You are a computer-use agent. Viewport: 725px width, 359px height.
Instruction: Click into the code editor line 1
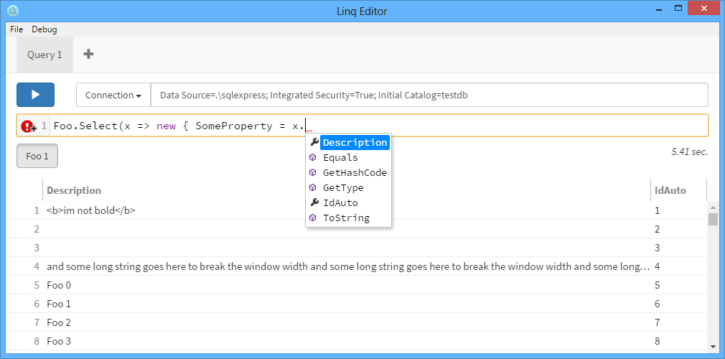[378, 126]
